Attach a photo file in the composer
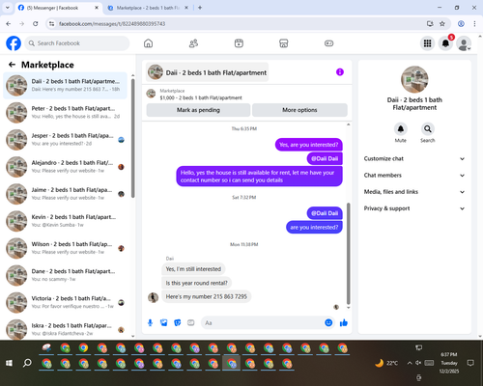483x386 pixels. click(x=164, y=322)
